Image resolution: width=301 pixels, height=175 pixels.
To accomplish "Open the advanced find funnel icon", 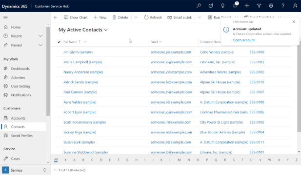I will pyautogui.click(x=259, y=6).
